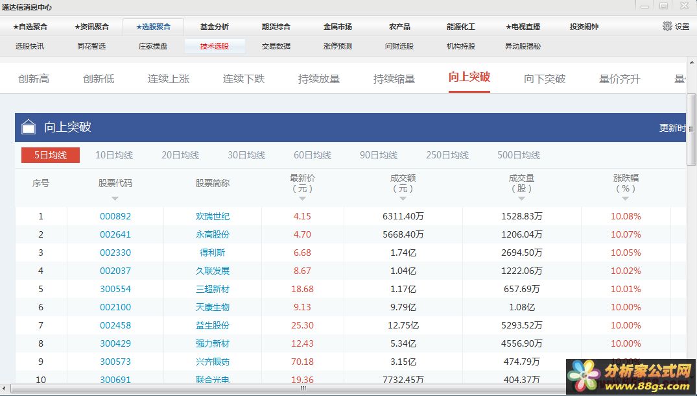Go to 庄家操盘 subtab
Screen dimensions: 697x396
[x=153, y=46]
